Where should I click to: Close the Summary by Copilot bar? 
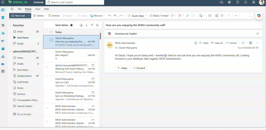pos(258,34)
